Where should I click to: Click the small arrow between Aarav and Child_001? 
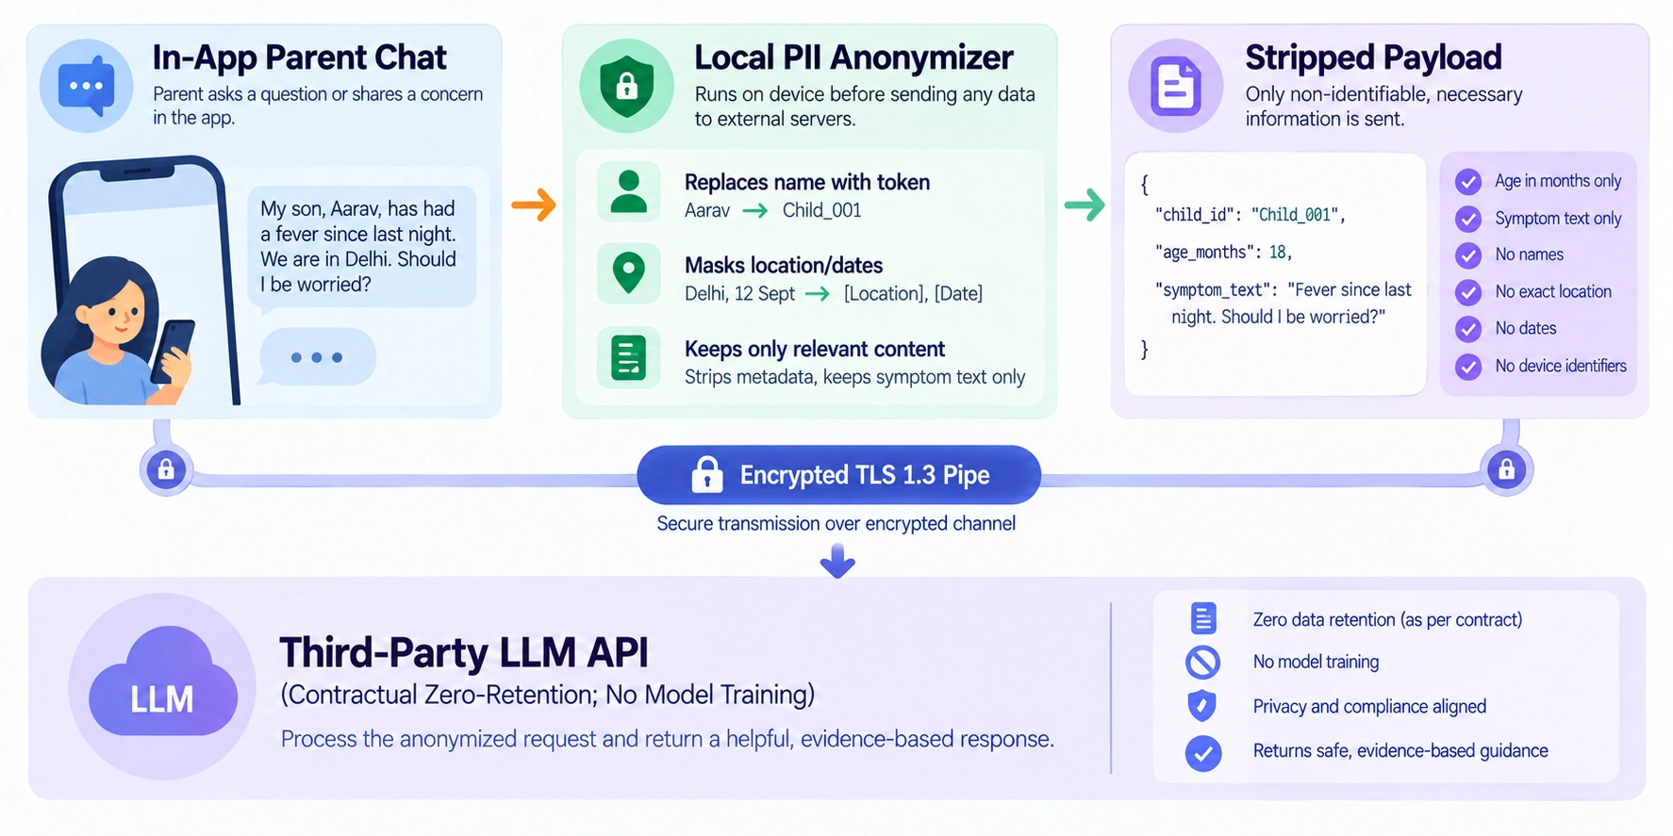[755, 211]
